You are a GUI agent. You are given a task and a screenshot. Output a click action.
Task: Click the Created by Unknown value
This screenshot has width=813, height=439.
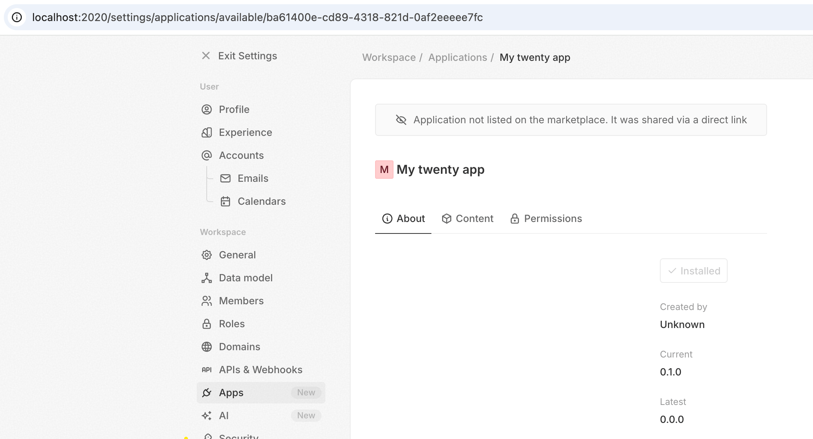click(682, 325)
